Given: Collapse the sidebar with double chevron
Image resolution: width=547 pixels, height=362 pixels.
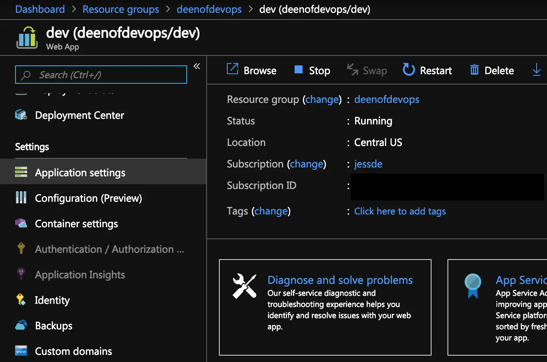Looking at the screenshot, I should 197,66.
